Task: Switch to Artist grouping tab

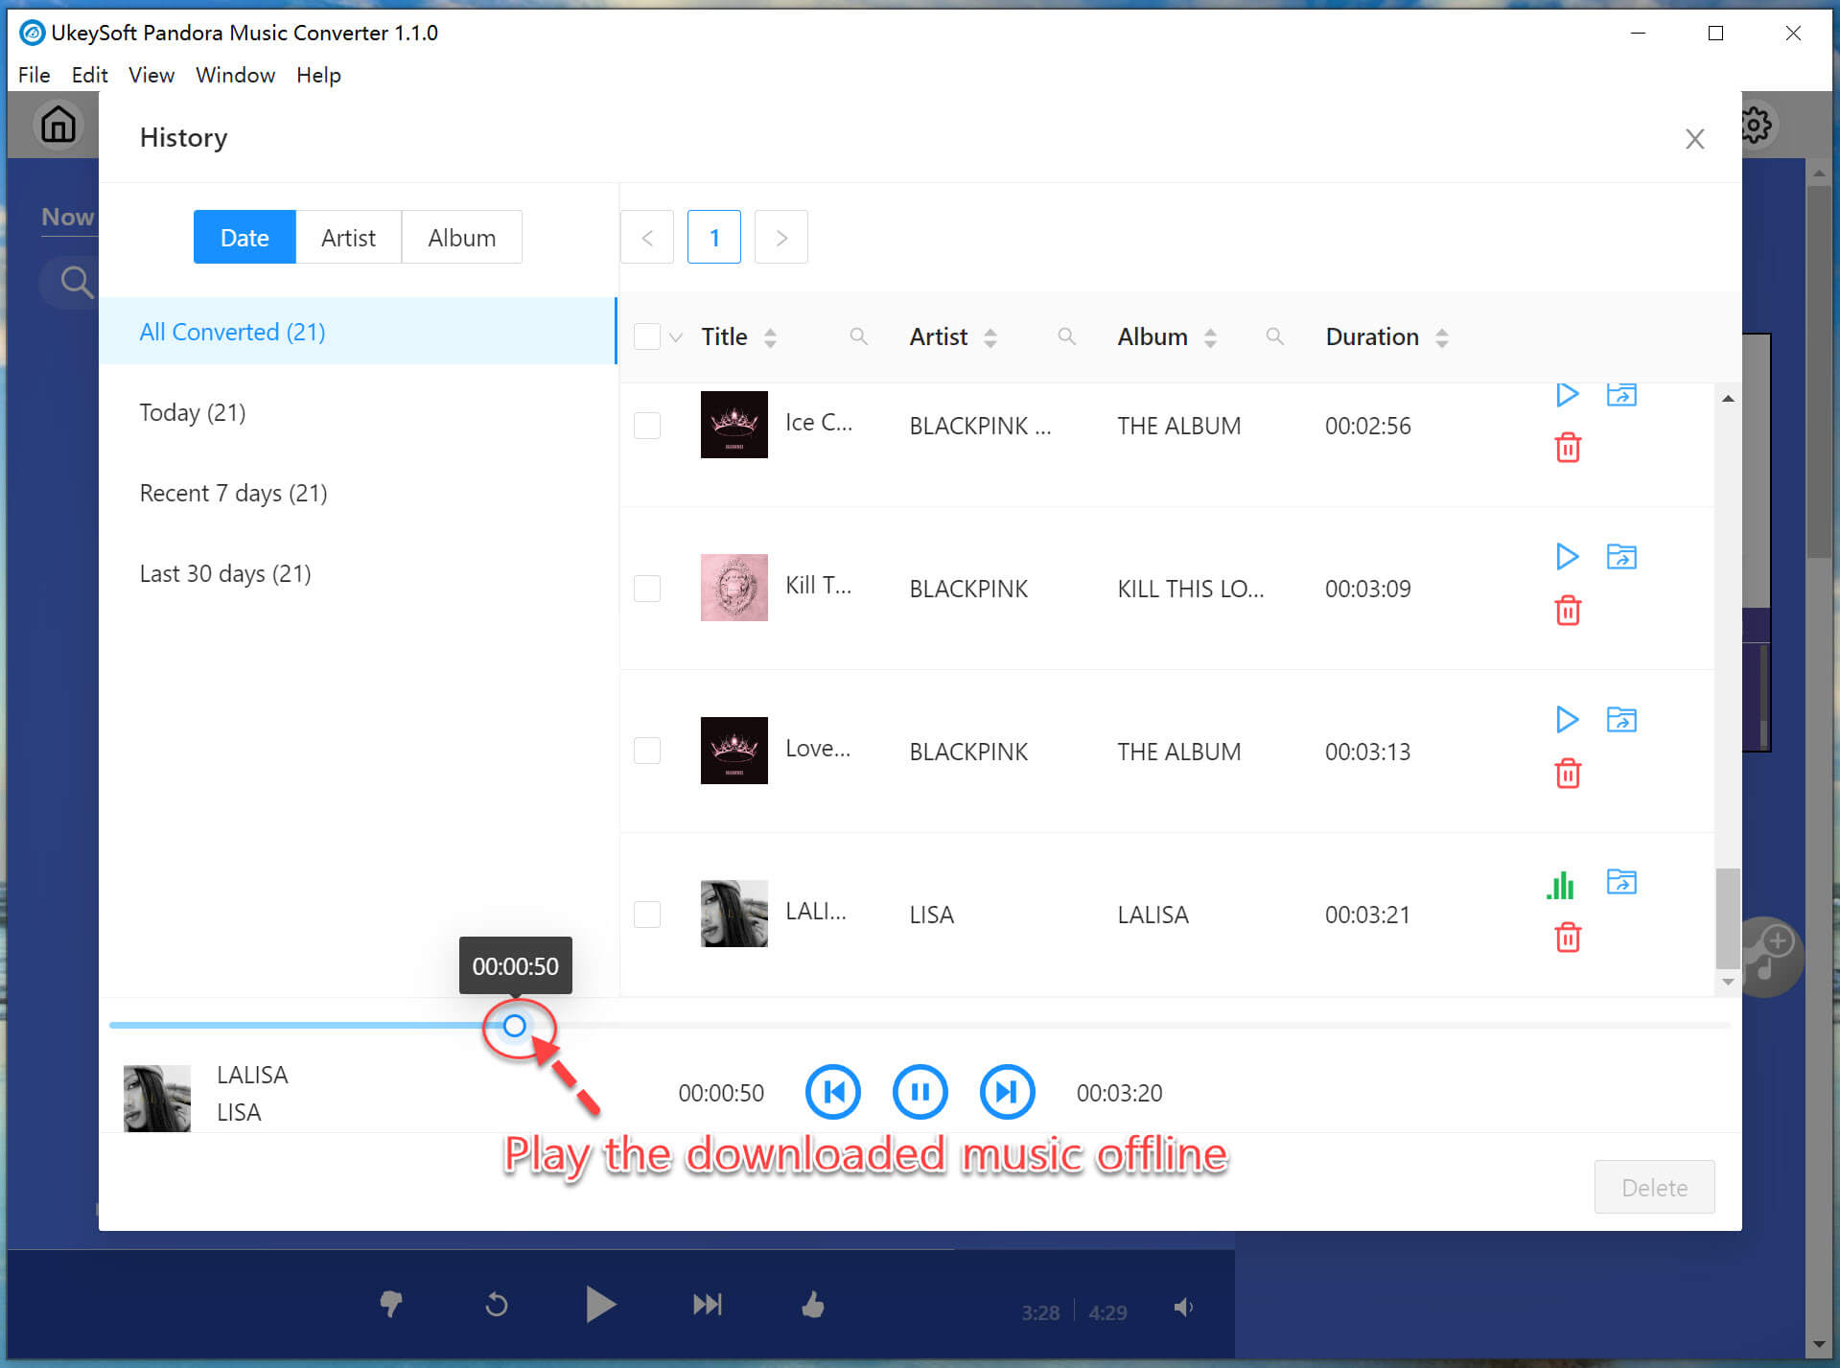Action: point(348,237)
